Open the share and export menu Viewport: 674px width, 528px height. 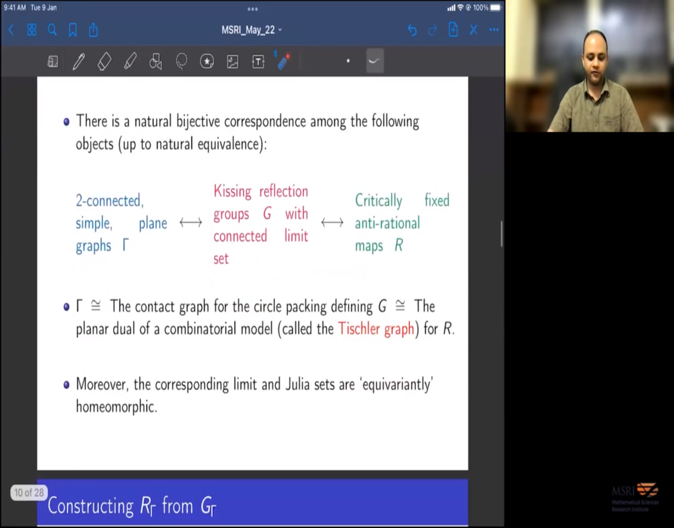tap(93, 30)
